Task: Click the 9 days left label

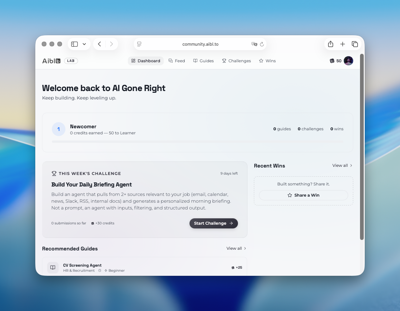Action: pos(229,174)
